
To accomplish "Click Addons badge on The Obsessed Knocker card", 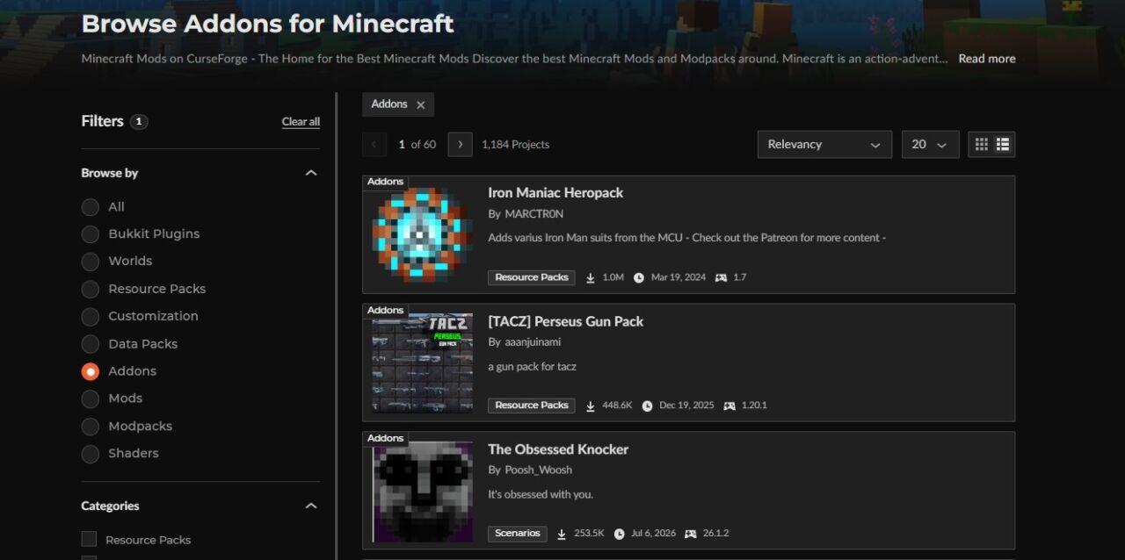I will [x=385, y=438].
